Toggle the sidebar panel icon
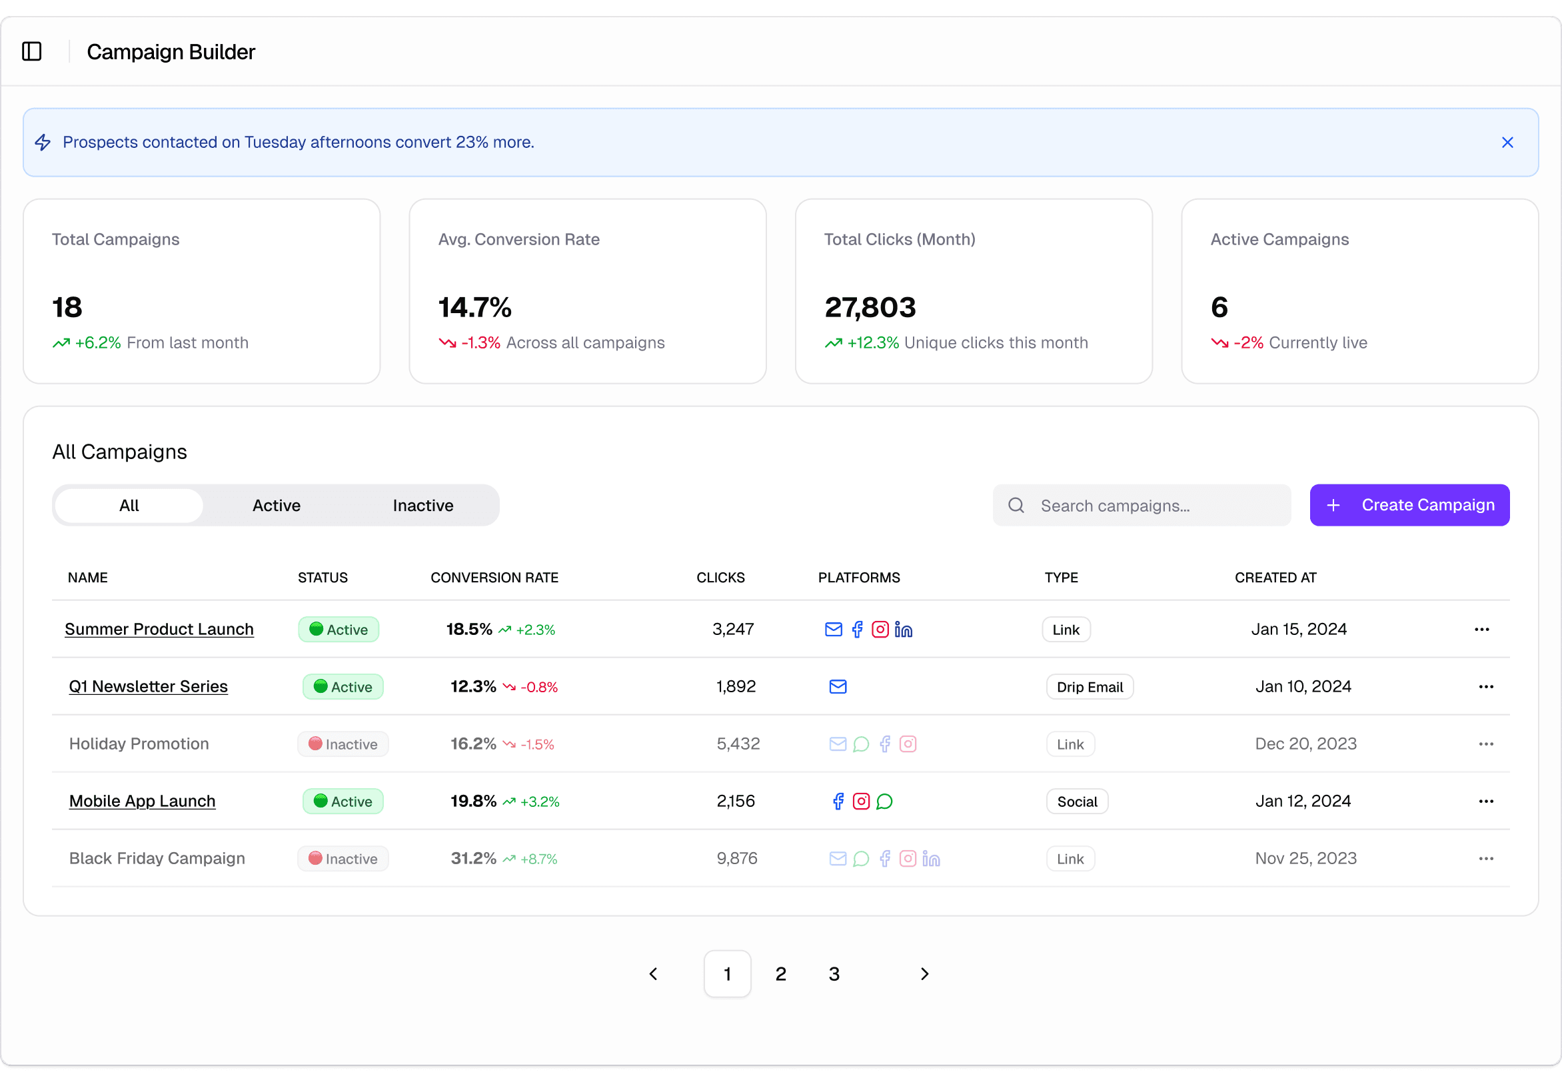The height and width of the screenshot is (1082, 1562). point(32,51)
